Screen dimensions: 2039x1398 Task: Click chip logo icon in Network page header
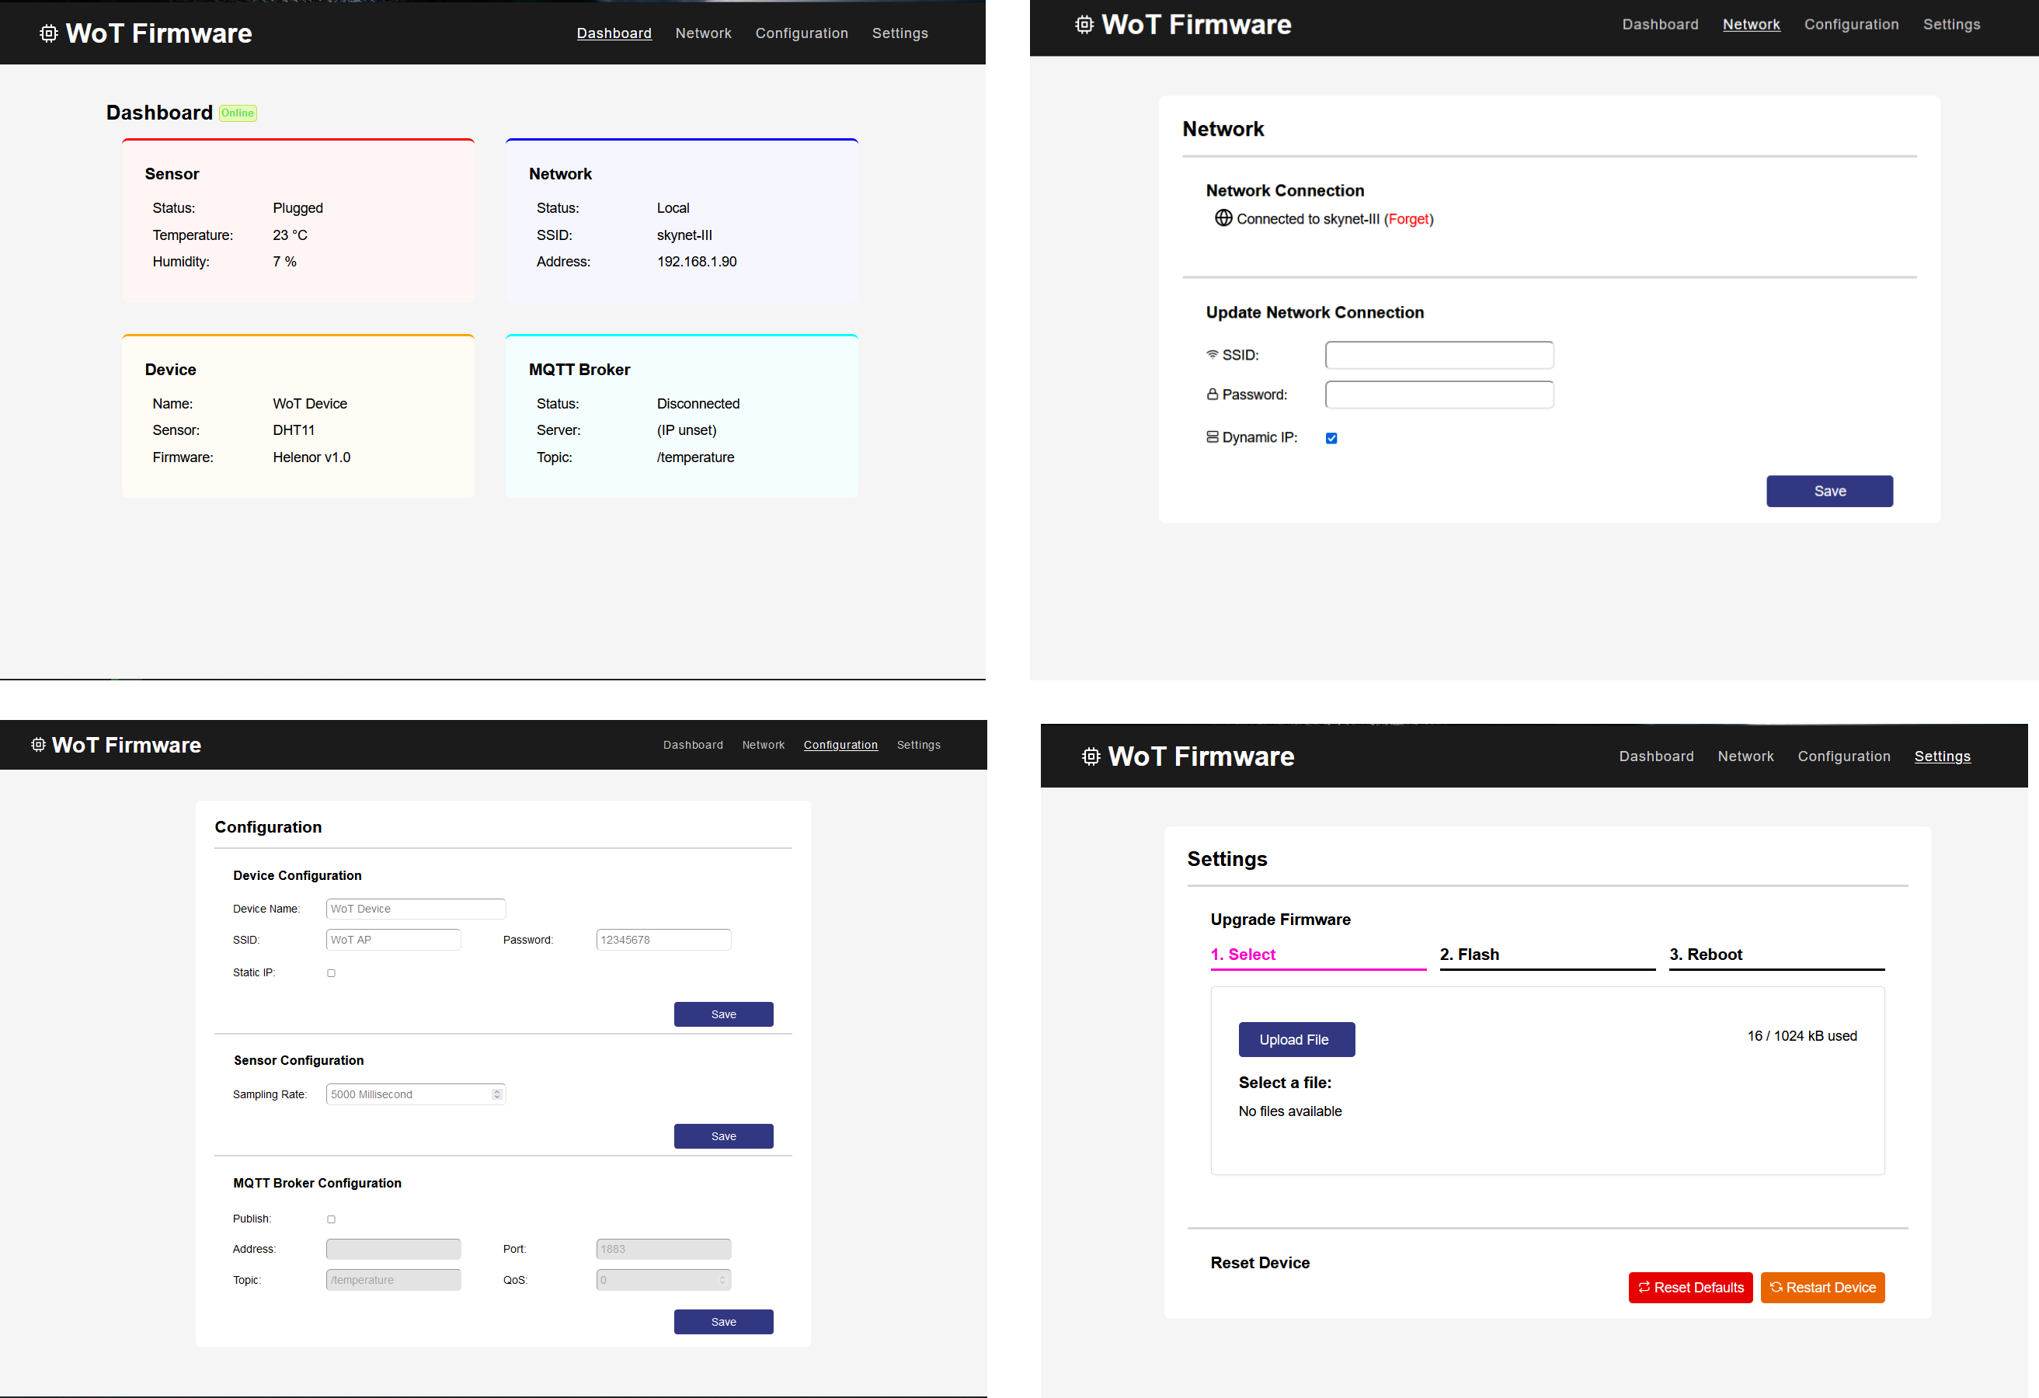1084,25
